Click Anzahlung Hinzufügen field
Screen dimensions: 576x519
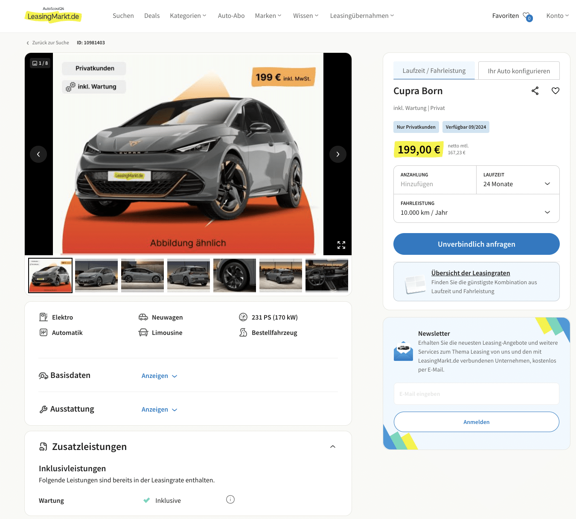tap(435, 180)
